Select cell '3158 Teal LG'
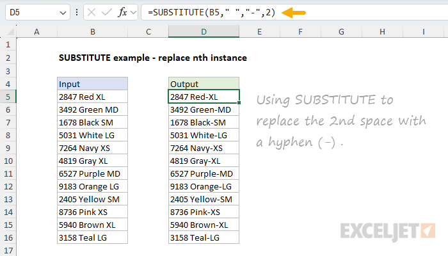The image size is (448, 256). click(93, 237)
